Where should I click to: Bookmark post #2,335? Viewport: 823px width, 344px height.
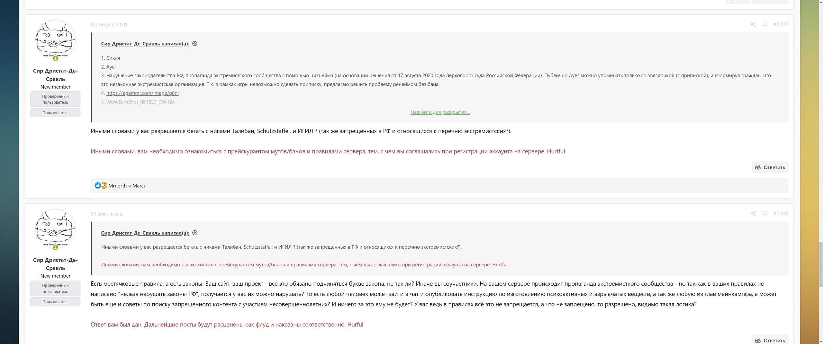764,24
